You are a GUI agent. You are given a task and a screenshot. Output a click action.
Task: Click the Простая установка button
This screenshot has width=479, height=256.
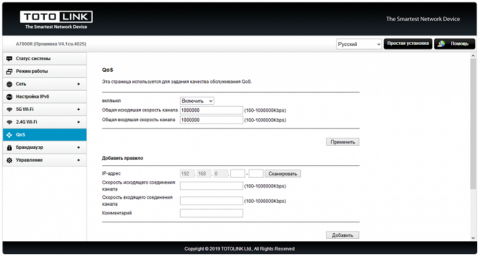(408, 43)
